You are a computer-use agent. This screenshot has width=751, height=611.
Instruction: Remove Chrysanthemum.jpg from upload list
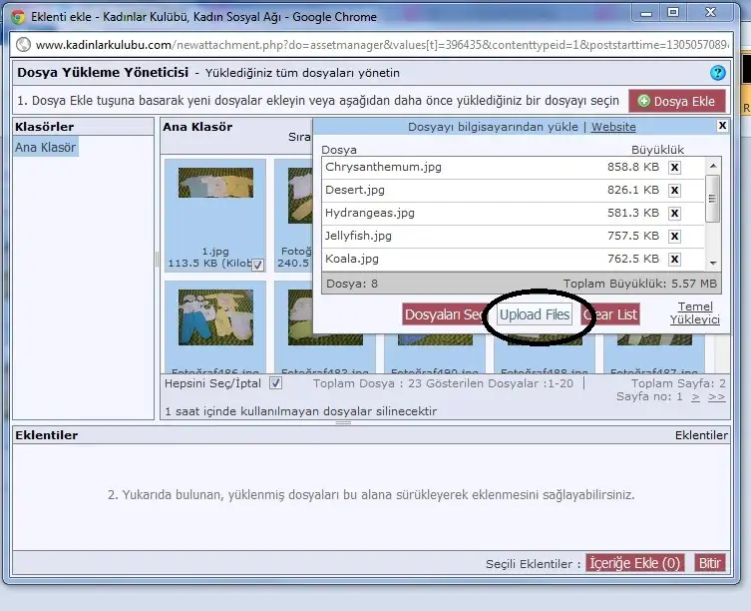(674, 168)
